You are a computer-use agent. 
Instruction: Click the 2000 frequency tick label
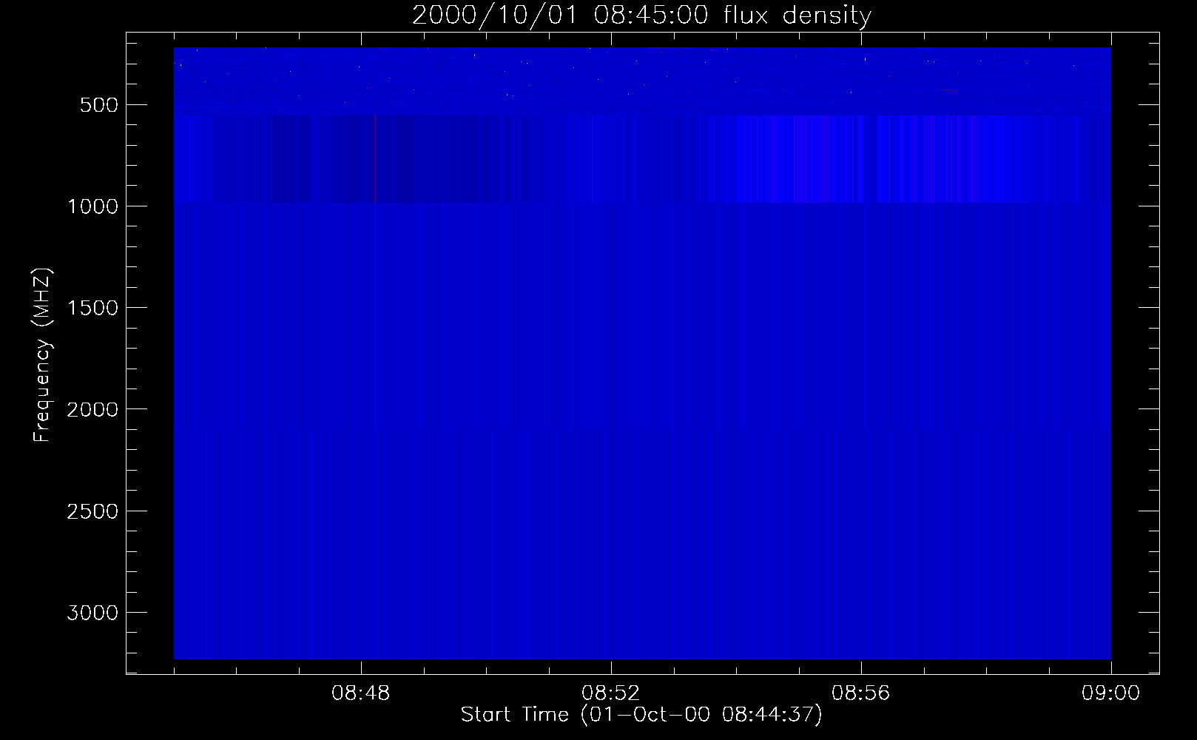92,409
